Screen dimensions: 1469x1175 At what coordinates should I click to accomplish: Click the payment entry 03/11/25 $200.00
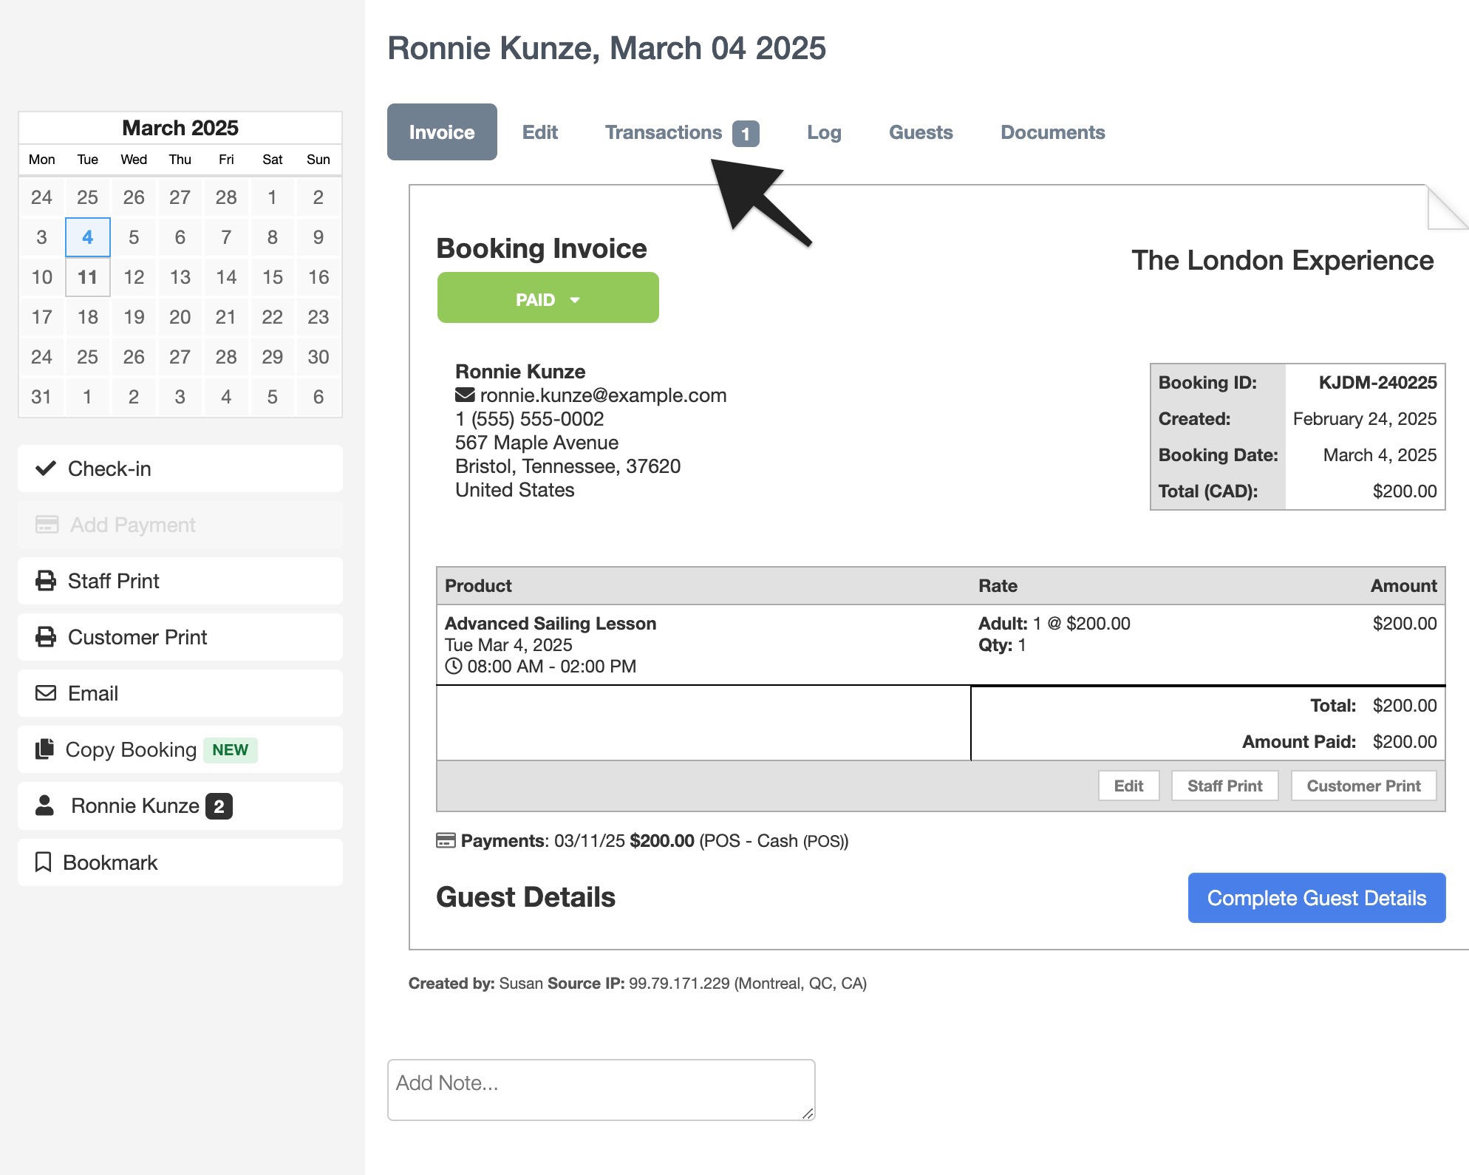pyautogui.click(x=624, y=840)
